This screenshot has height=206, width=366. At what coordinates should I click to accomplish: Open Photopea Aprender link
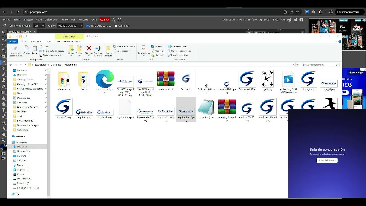point(265,20)
